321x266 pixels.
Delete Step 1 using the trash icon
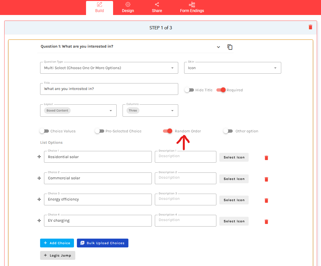click(310, 27)
